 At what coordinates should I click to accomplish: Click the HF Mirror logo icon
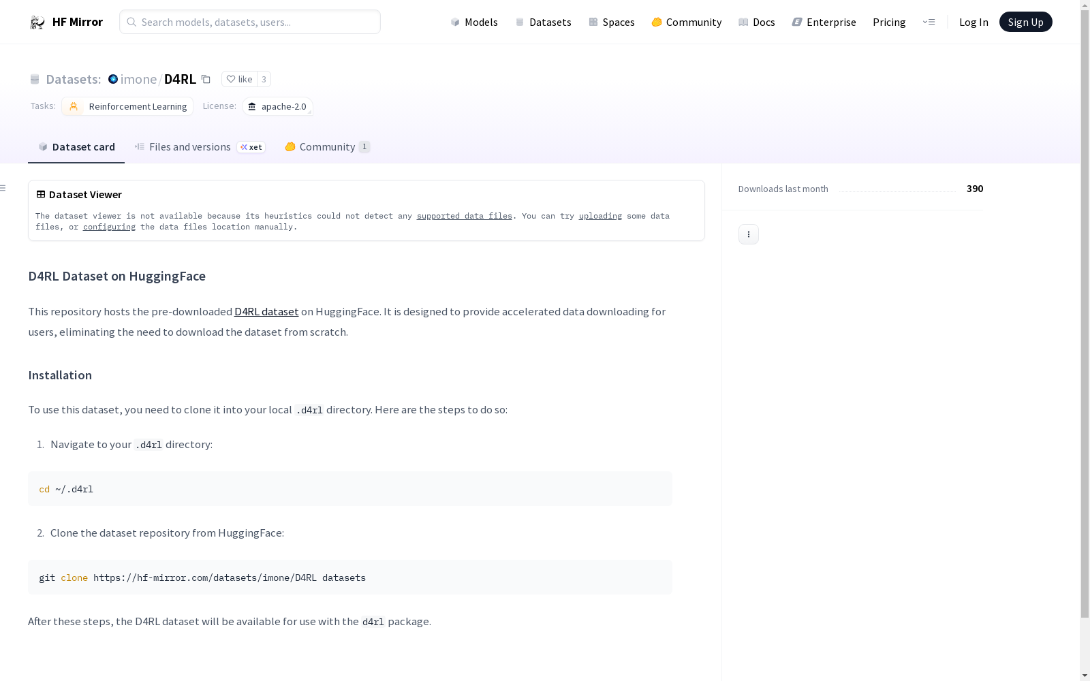tap(37, 22)
